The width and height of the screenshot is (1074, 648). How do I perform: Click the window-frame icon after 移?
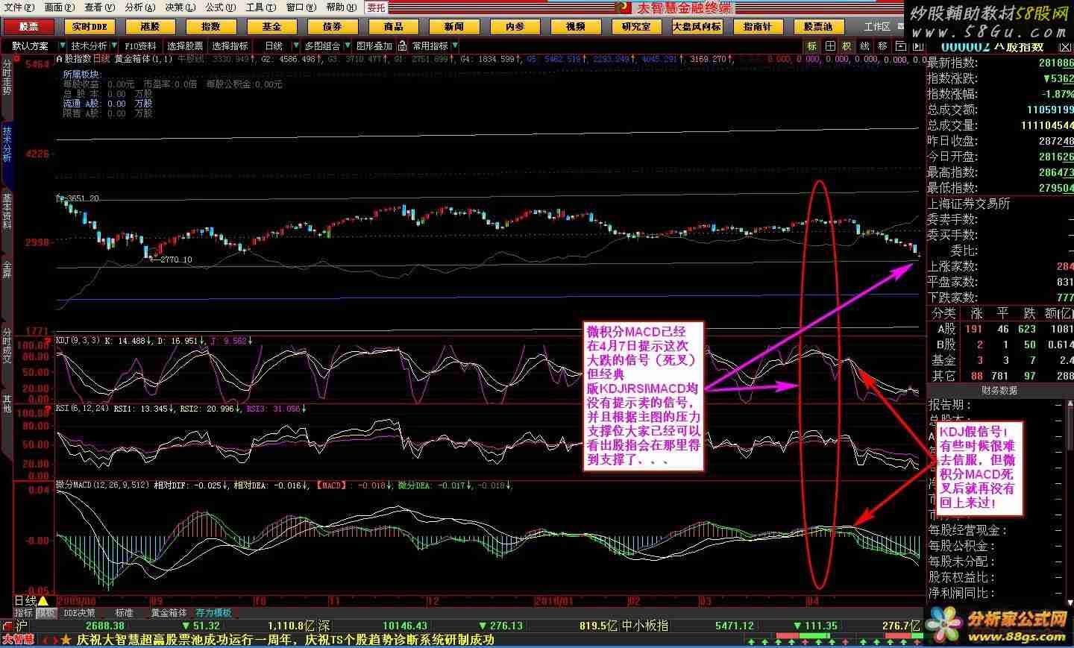pyautogui.click(x=900, y=45)
